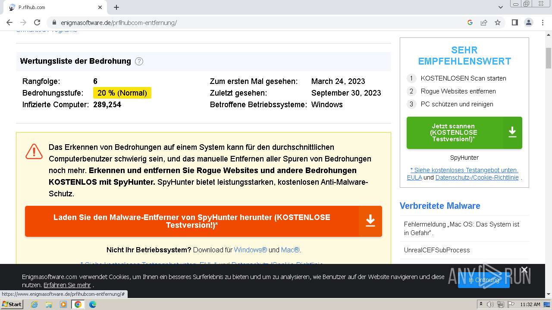Image resolution: width=552 pixels, height=310 pixels.
Task: Open the Windows® download link
Action: 251,250
